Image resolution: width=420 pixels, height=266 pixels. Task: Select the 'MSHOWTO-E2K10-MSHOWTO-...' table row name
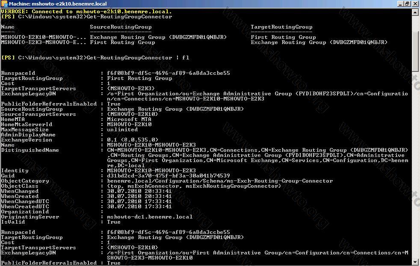pyautogui.click(x=44, y=37)
